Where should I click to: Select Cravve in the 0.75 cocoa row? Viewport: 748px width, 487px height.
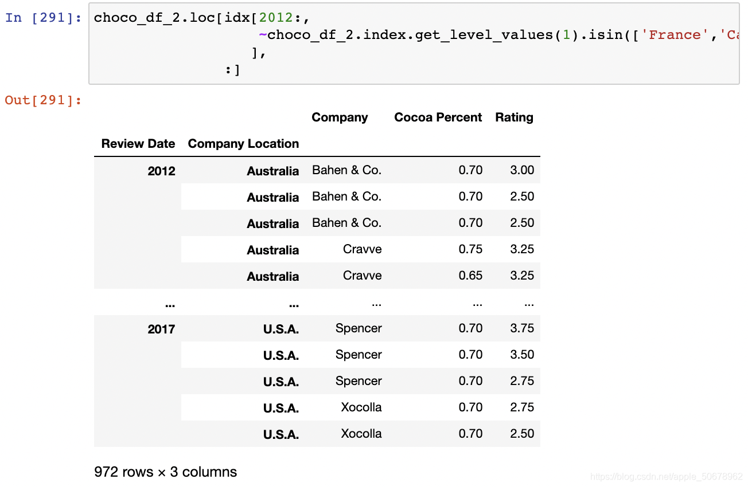[x=362, y=249]
